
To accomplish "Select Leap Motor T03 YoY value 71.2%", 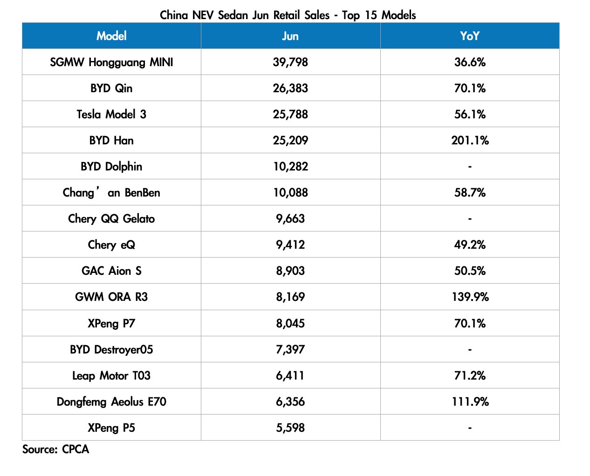I will tap(470, 375).
